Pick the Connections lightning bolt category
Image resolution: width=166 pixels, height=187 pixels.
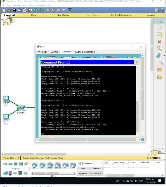(26, 164)
